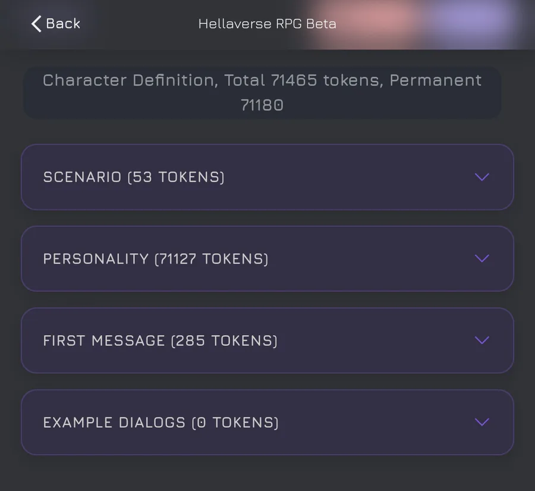
Task: Expand the FIRST MESSAGE section label
Action: 104,340
